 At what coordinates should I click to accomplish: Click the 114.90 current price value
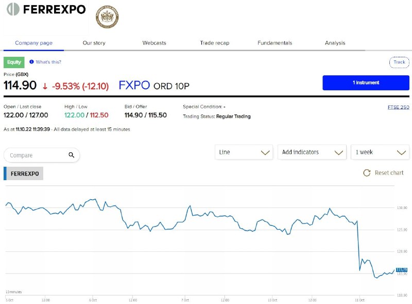[20, 85]
